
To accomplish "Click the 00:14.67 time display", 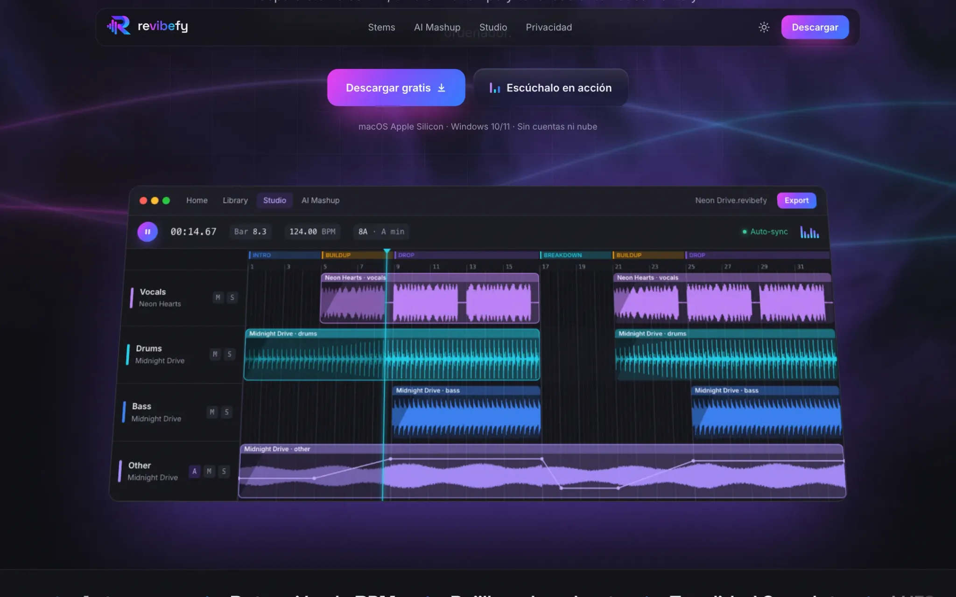I will (193, 232).
